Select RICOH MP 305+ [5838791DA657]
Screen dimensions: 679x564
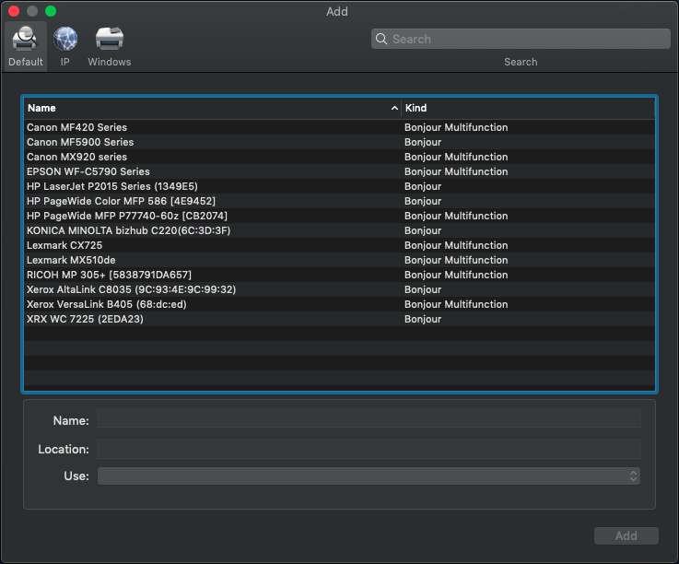point(339,275)
